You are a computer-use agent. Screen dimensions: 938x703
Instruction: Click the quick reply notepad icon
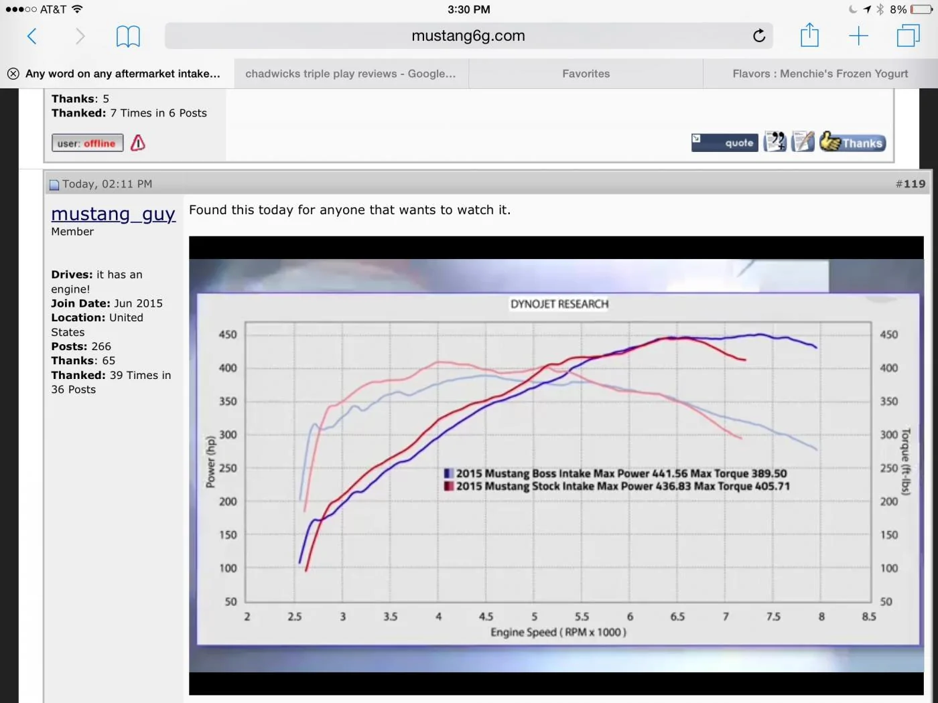coord(803,141)
